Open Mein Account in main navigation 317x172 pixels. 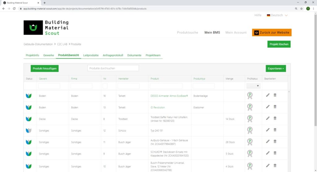(x=236, y=32)
